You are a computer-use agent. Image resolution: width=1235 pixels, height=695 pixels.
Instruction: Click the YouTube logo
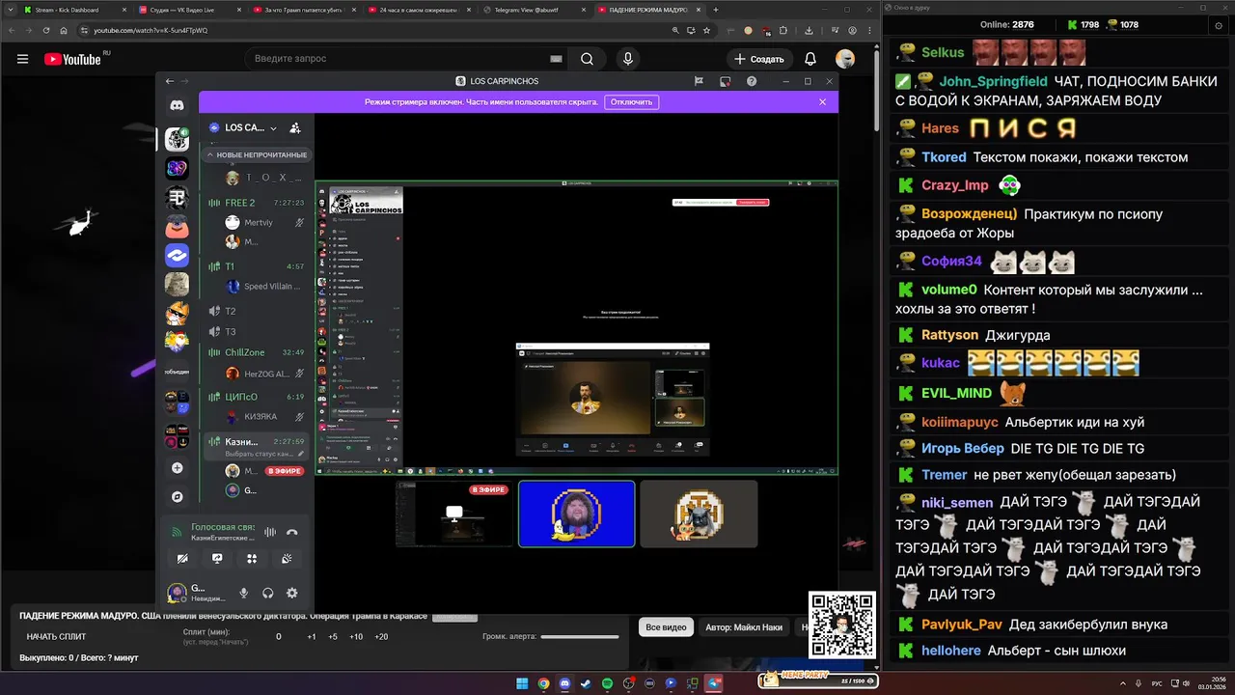(x=72, y=59)
